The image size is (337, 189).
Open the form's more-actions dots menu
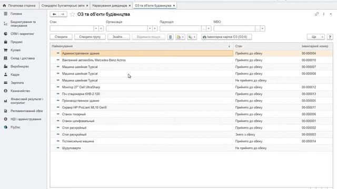(x=324, y=14)
